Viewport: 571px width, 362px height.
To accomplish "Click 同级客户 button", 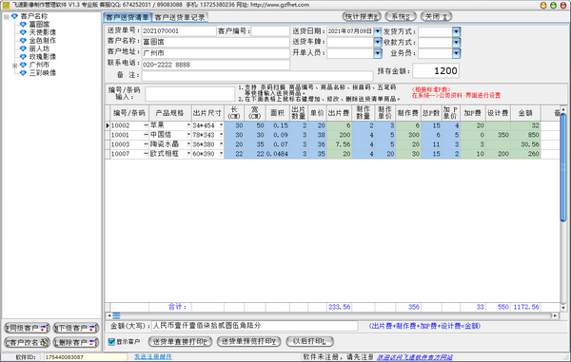I will coord(27,328).
